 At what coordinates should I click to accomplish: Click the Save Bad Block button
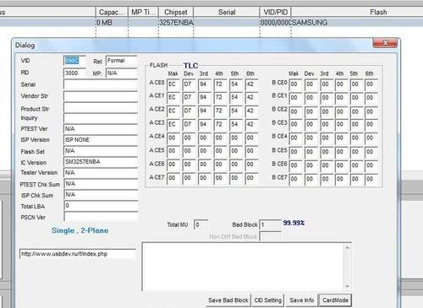pyautogui.click(x=228, y=300)
